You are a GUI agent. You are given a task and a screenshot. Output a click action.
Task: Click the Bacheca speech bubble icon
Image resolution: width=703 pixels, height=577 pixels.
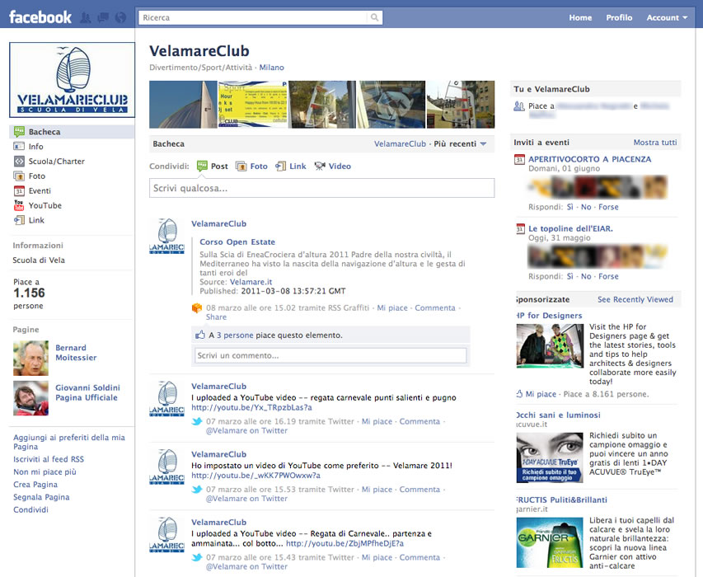click(x=19, y=132)
